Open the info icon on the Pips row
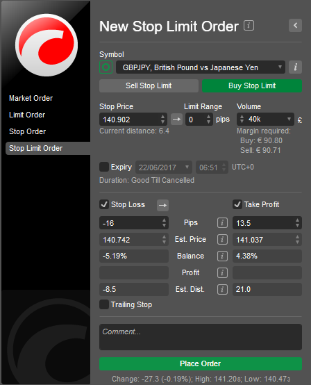The height and width of the screenshot is (385, 311). [x=222, y=223]
